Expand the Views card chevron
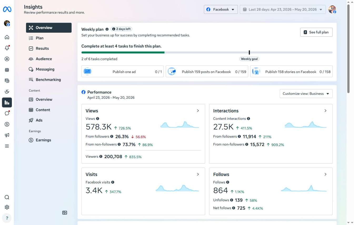Image resolution: width=354 pixels, height=225 pixels. point(198,111)
